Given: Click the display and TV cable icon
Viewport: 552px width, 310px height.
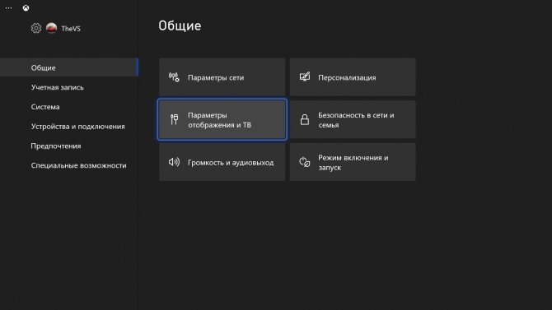Looking at the screenshot, I should tap(174, 119).
